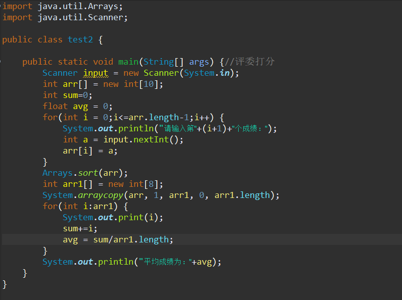Click the string "个成绩："

coord(250,128)
